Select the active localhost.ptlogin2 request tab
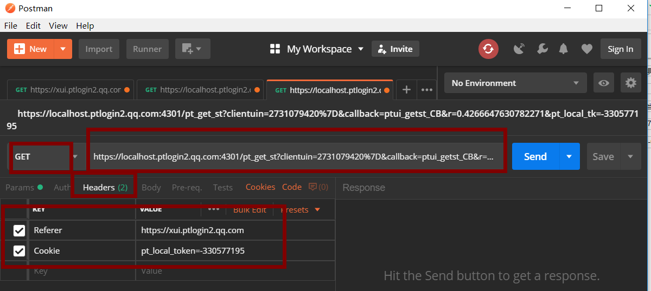The image size is (651, 291). [329, 90]
